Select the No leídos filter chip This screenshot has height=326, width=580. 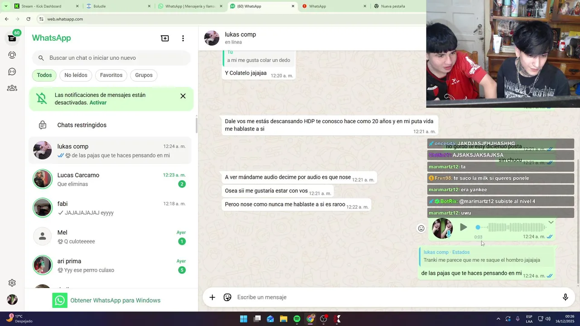(x=76, y=75)
